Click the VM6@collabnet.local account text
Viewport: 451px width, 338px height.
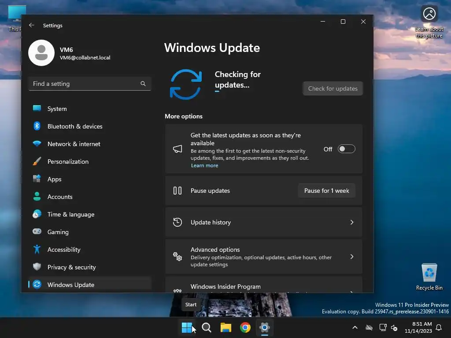click(x=85, y=58)
